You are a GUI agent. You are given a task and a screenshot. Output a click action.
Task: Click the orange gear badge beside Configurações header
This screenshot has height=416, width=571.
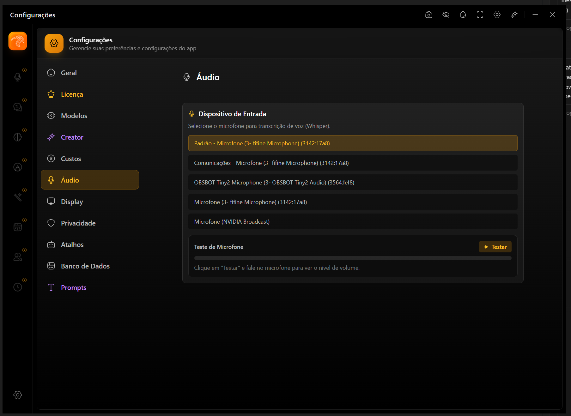pyautogui.click(x=54, y=43)
